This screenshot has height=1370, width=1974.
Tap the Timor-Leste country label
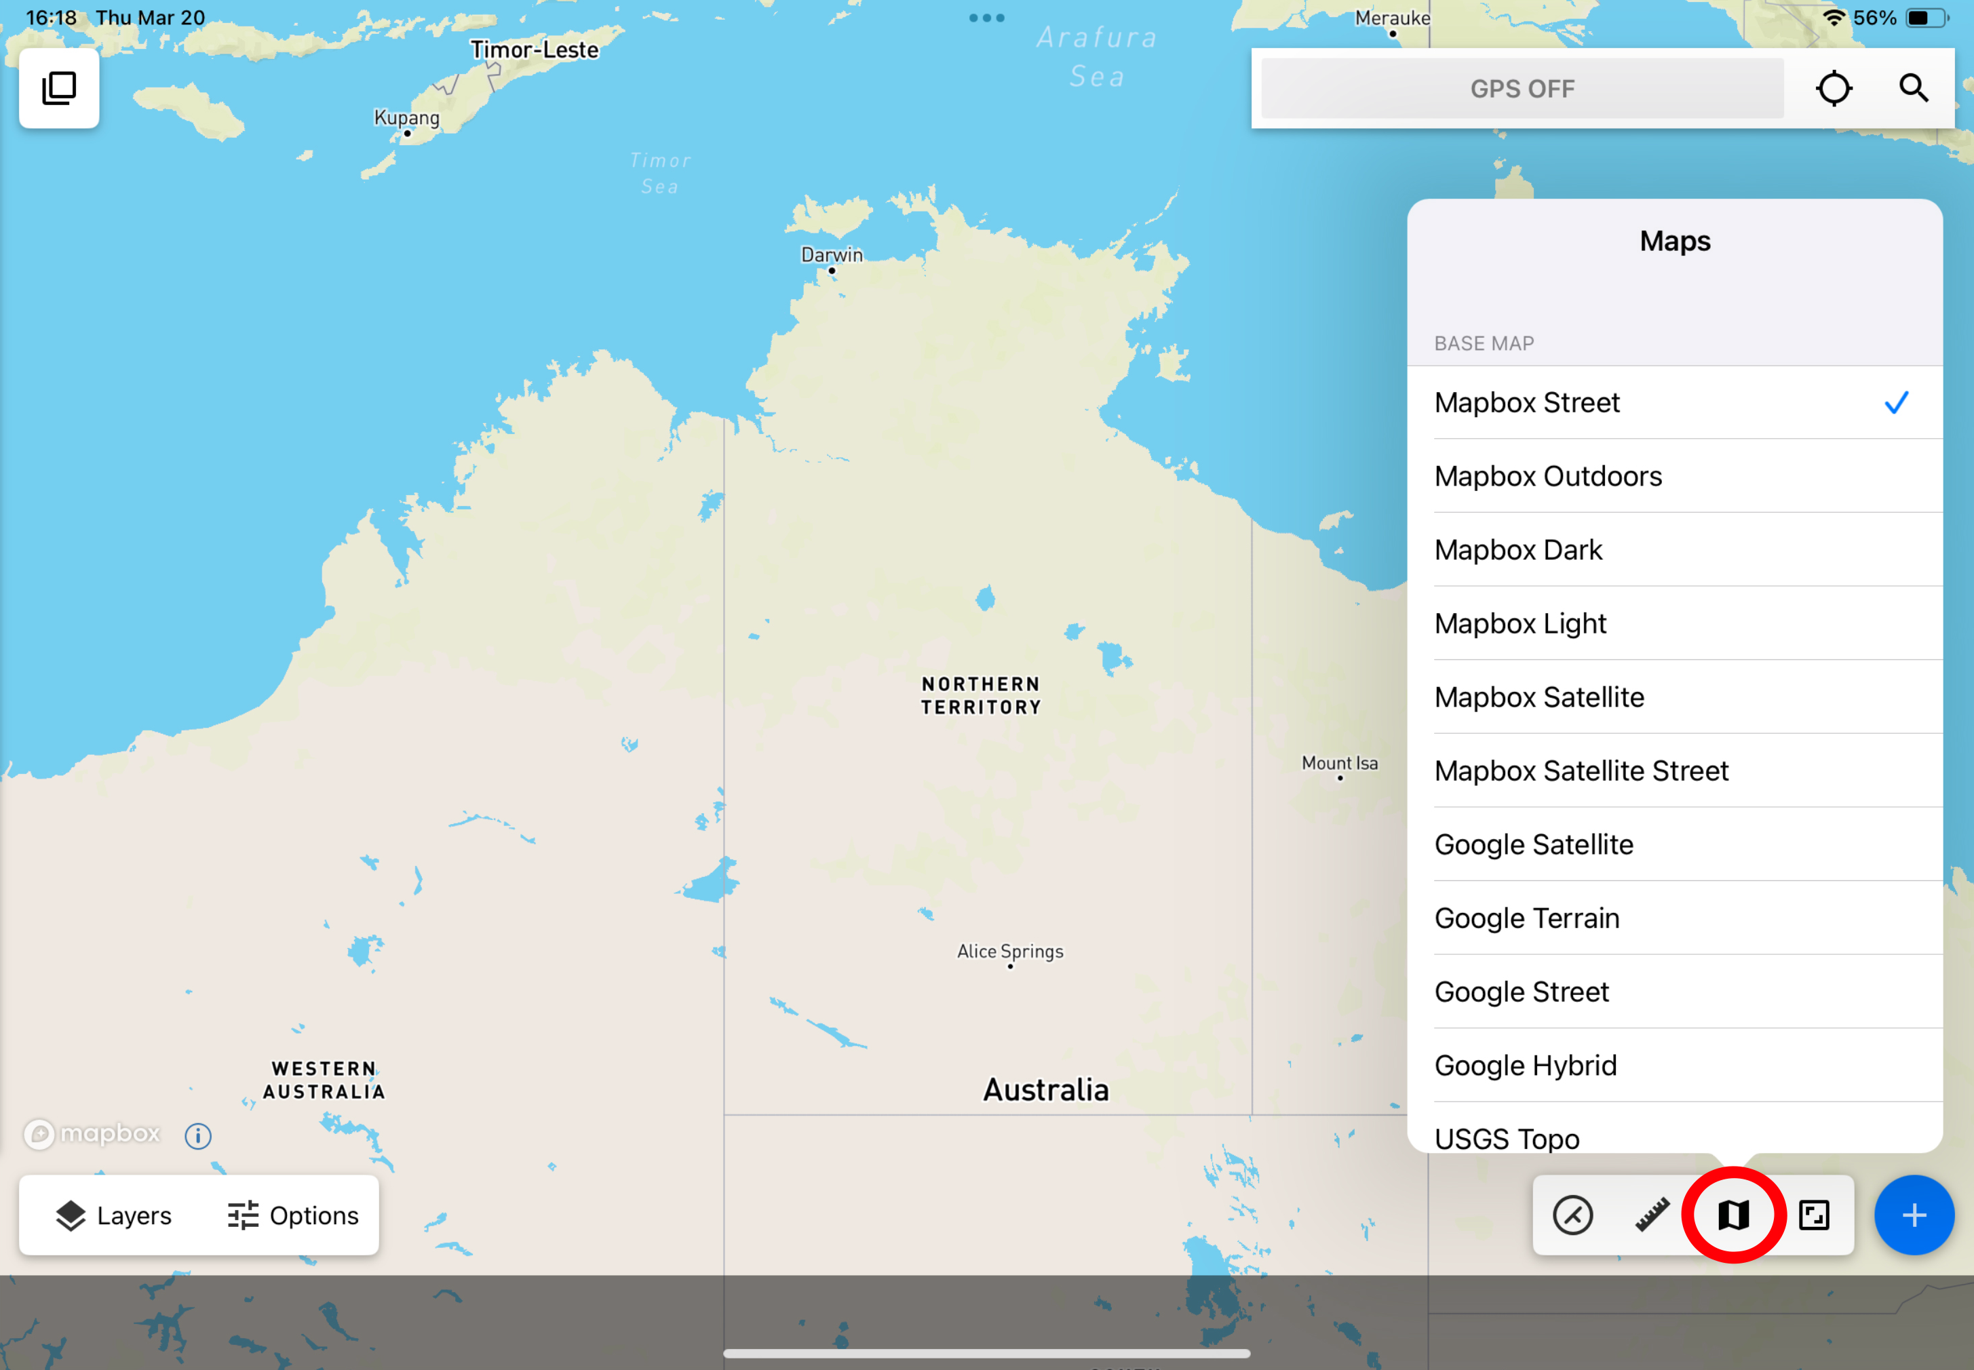point(534,50)
